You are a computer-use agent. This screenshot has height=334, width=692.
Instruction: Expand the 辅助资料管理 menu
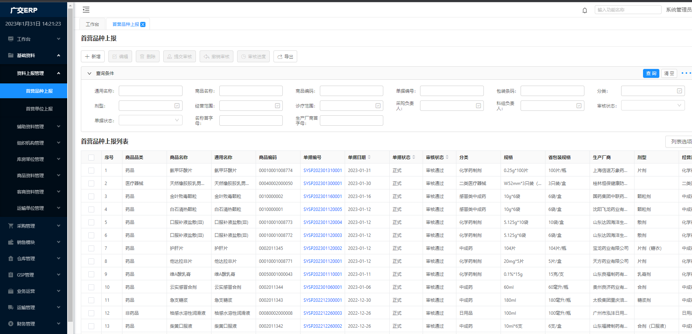33,126
